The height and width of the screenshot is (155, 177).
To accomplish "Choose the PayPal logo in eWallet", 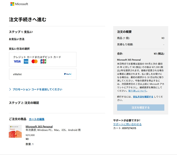I will click(68, 74).
